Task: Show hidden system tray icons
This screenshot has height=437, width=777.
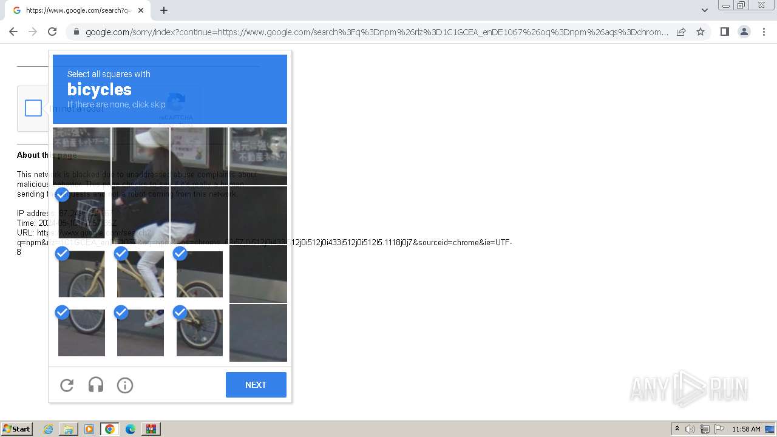Action: click(677, 429)
